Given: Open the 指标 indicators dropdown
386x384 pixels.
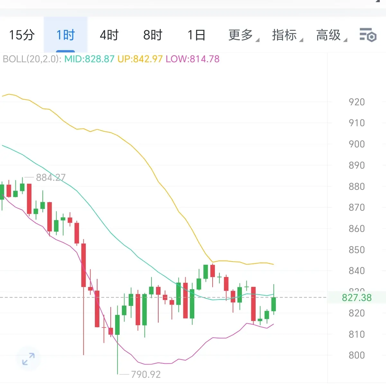Looking at the screenshot, I should (287, 35).
